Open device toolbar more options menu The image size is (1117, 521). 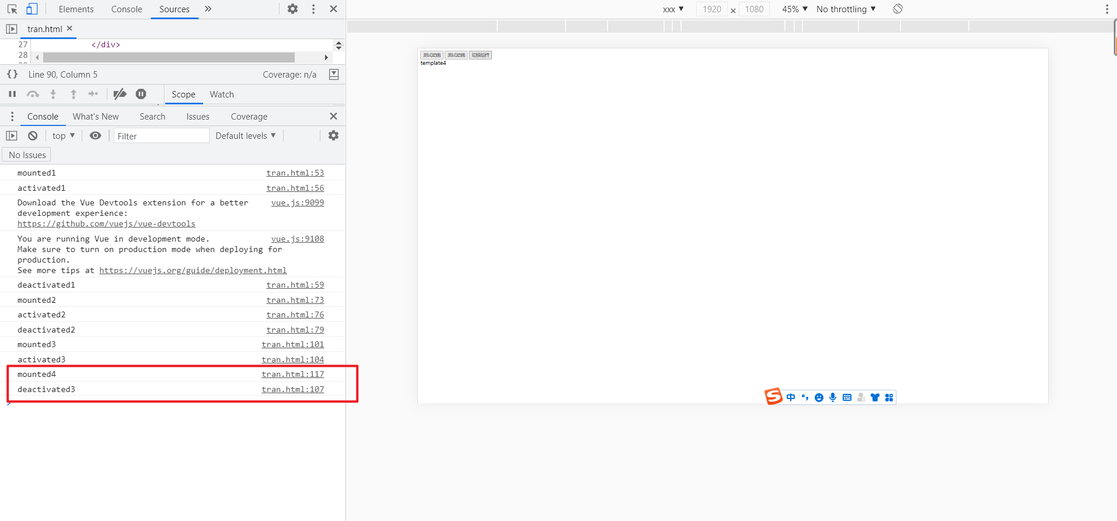[x=1106, y=9]
